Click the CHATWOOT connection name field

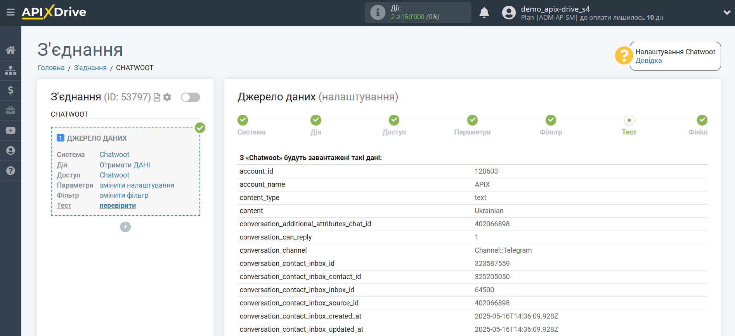(x=125, y=114)
